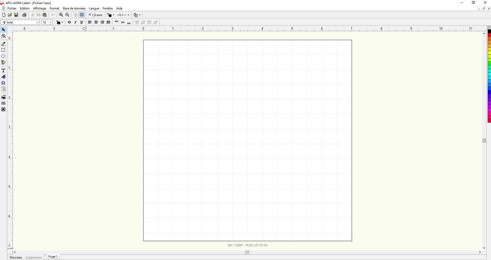Viewport: 491px width, 260px height.
Task: Toggle underline text formatting
Action: (82, 22)
